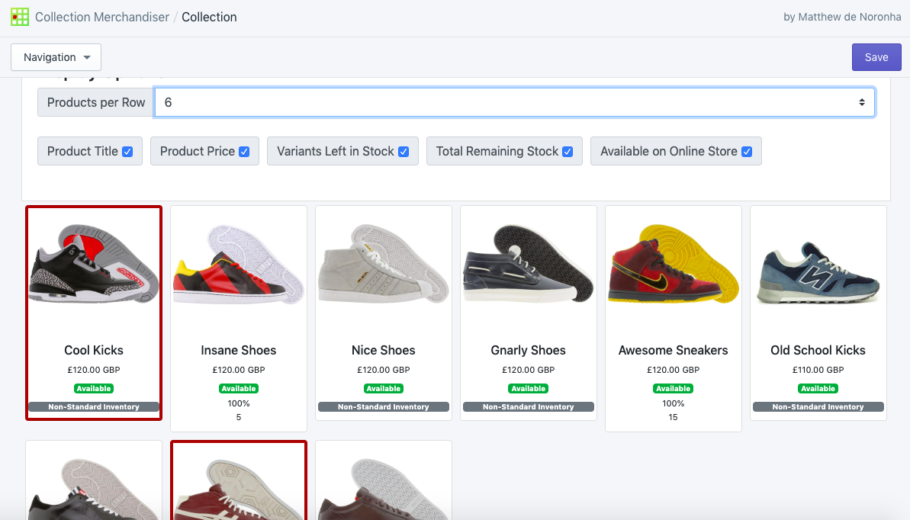This screenshot has width=910, height=520.
Task: Open the Navigation dropdown menu
Action: [x=56, y=57]
